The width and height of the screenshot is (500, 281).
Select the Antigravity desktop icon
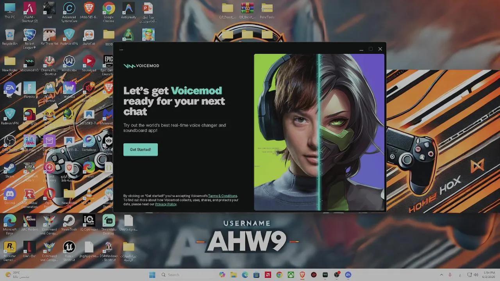128,11
